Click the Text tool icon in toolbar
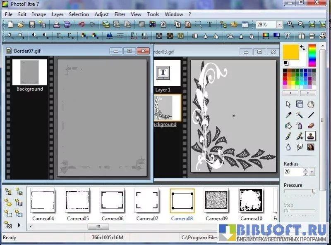331x245 pixels. pos(210,25)
